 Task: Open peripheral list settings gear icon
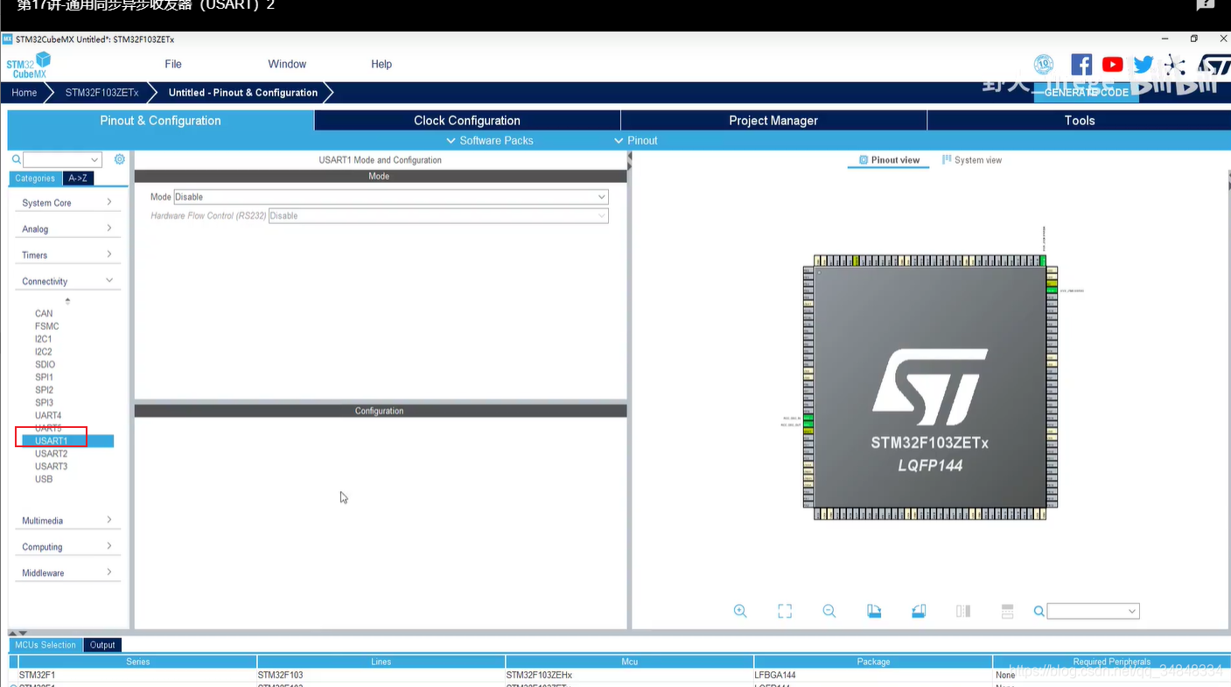[120, 159]
